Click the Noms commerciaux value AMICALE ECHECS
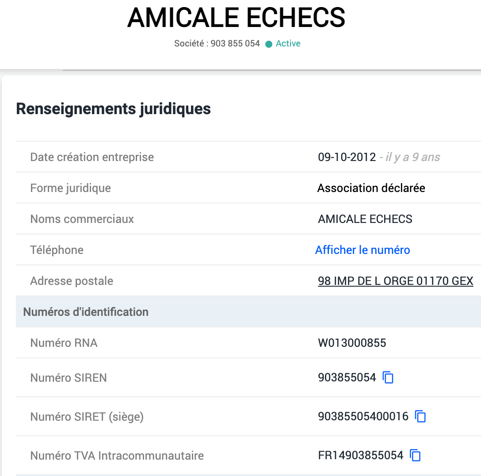This screenshot has width=481, height=476. 365,219
